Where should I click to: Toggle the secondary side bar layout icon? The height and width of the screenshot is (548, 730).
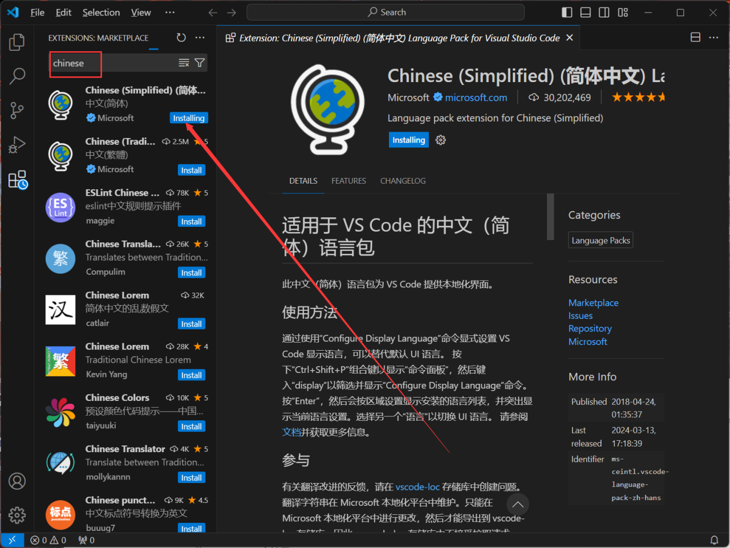(x=604, y=13)
